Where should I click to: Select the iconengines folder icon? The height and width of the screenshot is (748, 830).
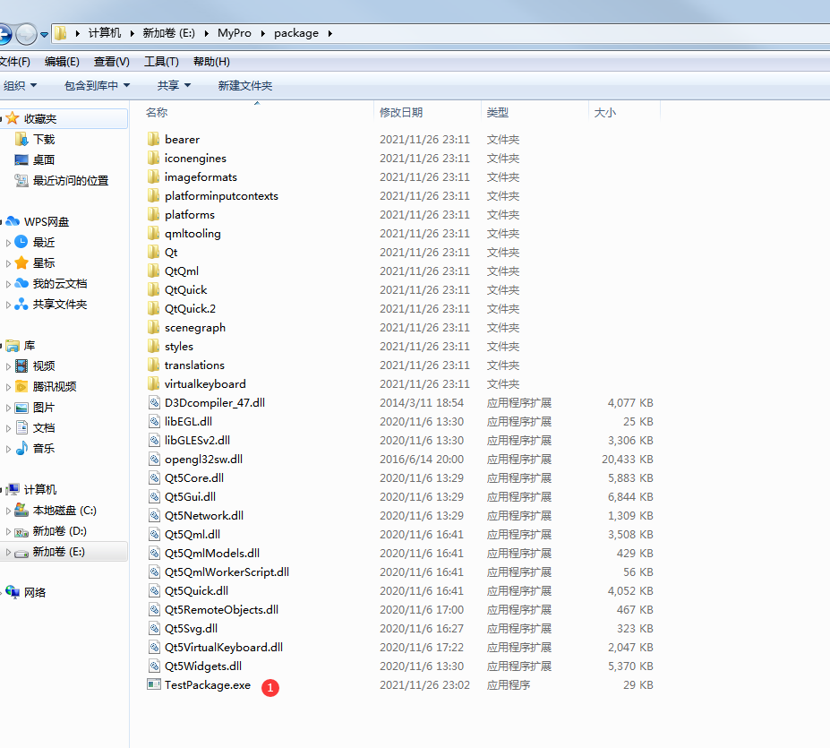pos(153,158)
